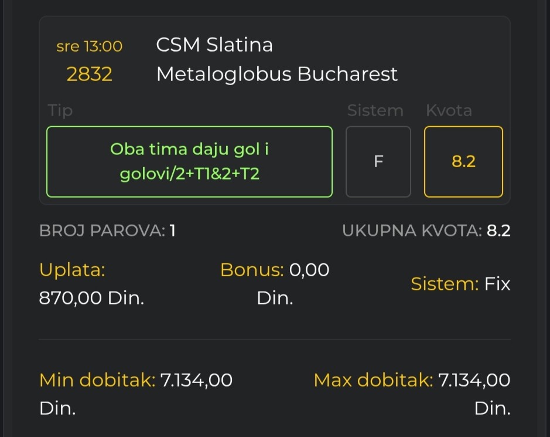Click the Tip column label
This screenshot has width=550, height=437.
point(60,111)
